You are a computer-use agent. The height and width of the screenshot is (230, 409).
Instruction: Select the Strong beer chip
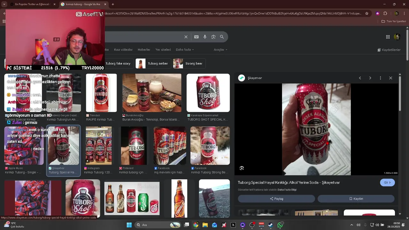point(189,63)
